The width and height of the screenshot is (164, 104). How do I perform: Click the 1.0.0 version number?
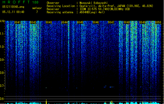pos(35,2)
